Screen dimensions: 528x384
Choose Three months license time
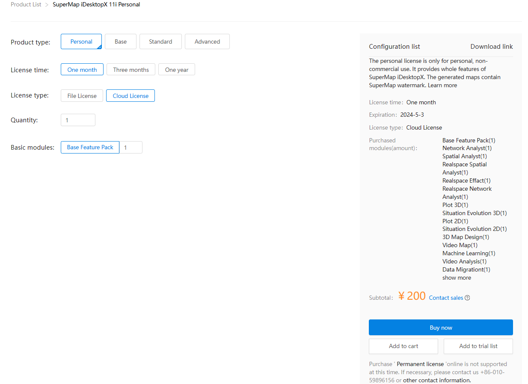pos(131,70)
